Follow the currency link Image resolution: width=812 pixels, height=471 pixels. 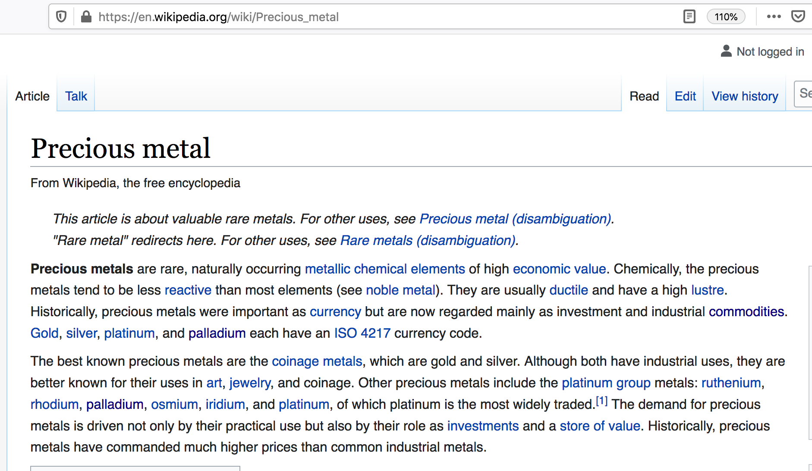pos(335,312)
